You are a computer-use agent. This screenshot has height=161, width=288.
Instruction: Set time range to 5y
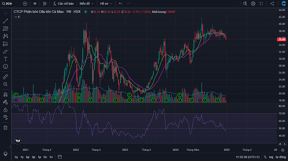coord(16,157)
